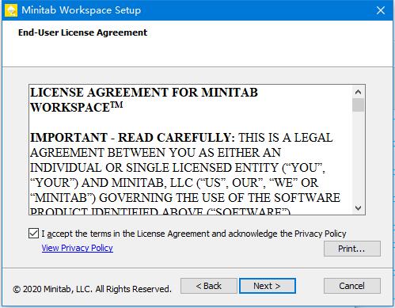This screenshot has height=308, width=395.
Task: Click the 'End-User License Agreement' heading
Action: [x=82, y=32]
